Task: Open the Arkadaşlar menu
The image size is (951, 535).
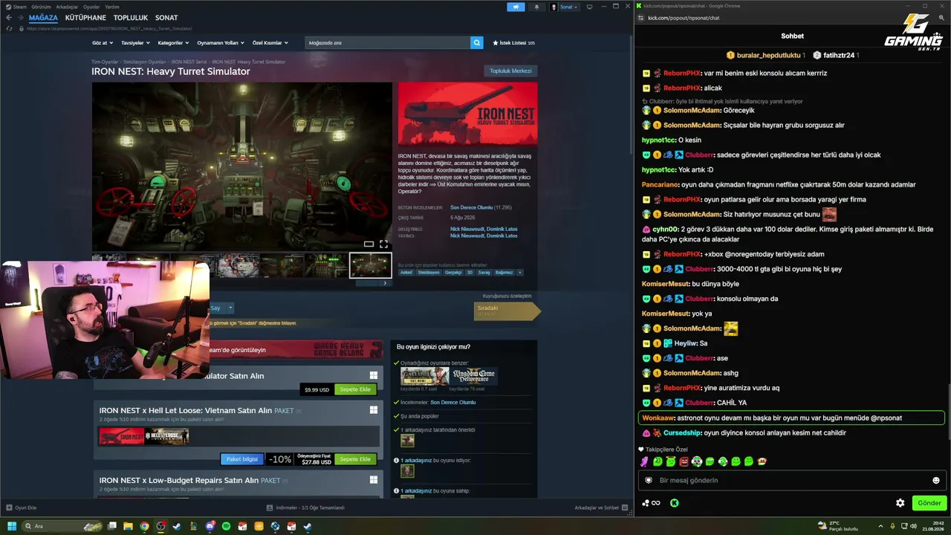Action: click(x=67, y=7)
